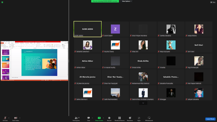Select Adrian Akbar's participant tile

point(87,61)
